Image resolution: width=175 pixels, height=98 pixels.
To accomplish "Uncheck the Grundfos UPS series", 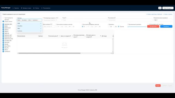I will tap(3, 41).
